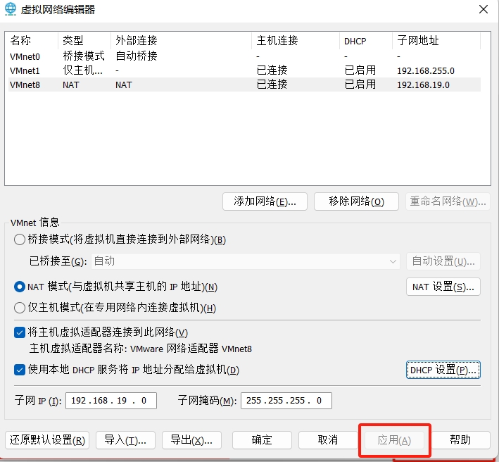Viewport: 499px width, 462px height.
Task: Open NAT 设置(S)... dialog
Action: click(443, 287)
